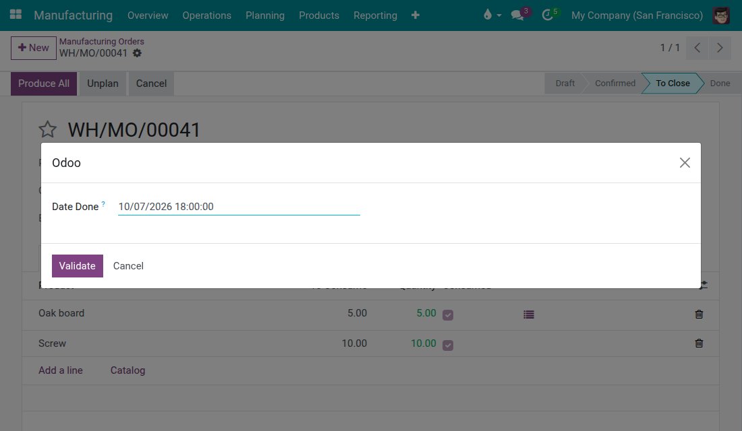
Task: Toggle the Oak board consumed checkbox
Action: tap(448, 314)
